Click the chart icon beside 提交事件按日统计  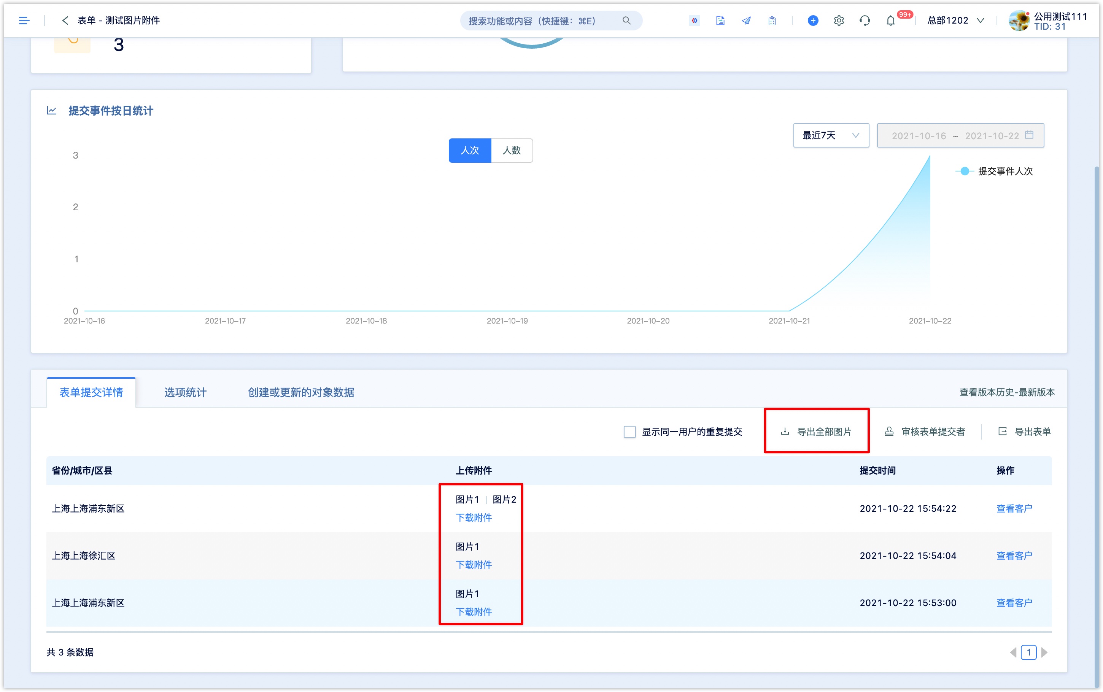pyautogui.click(x=52, y=111)
